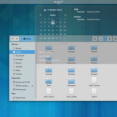
Task: Click the clock in the top bar
Action: point(58,2)
